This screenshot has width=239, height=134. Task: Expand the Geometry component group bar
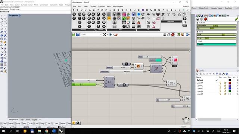(x=84, y=30)
